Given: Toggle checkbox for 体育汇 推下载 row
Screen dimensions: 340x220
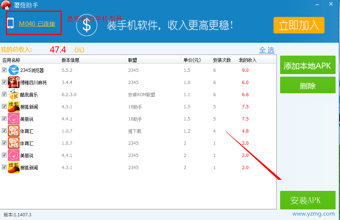Looking at the screenshot, I should 4,131.
